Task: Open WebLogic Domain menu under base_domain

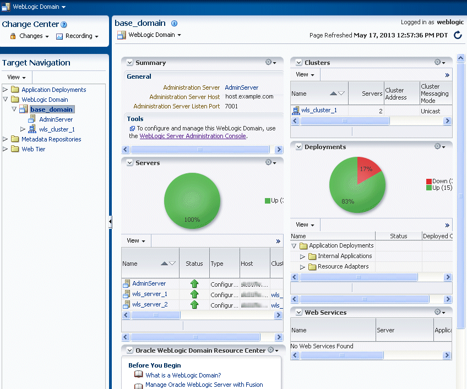Action: pos(155,35)
